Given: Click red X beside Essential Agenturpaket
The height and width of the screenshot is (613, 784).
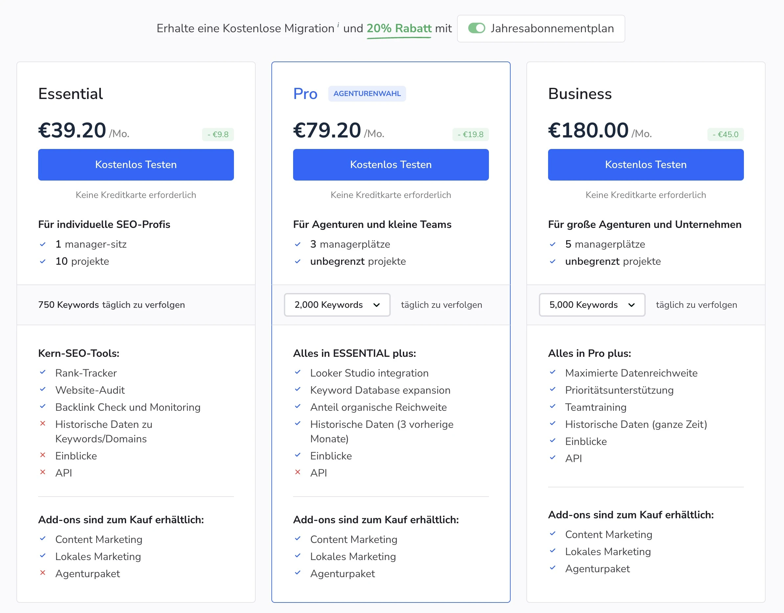Looking at the screenshot, I should 43,573.
